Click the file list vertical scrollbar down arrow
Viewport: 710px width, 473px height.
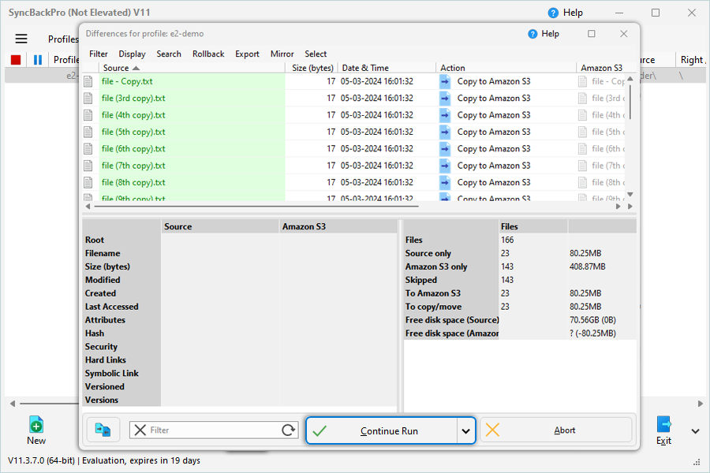[x=630, y=194]
